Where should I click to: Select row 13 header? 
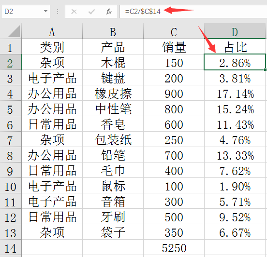click(x=11, y=232)
